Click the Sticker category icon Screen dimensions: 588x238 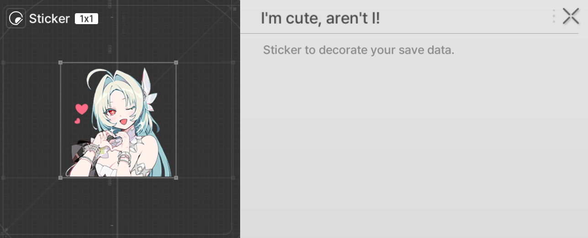click(x=16, y=19)
